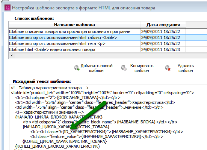Image resolution: width=207 pixels, height=150 pixels.
Task: Click the table id="product_teh" source line
Action: coord(102,93)
